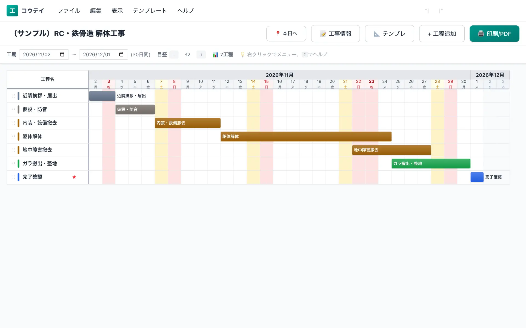Viewport: 526px width, 328px height.
Task: Click the drag handle for 内装・設備撤去 row
Action: point(13,123)
